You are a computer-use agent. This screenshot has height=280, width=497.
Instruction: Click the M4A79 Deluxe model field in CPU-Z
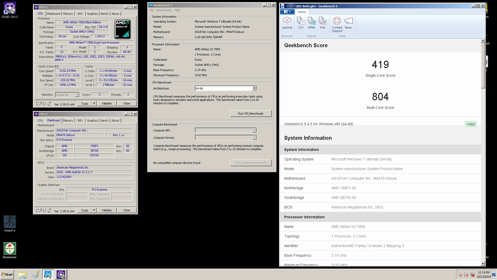pyautogui.click(x=80, y=135)
